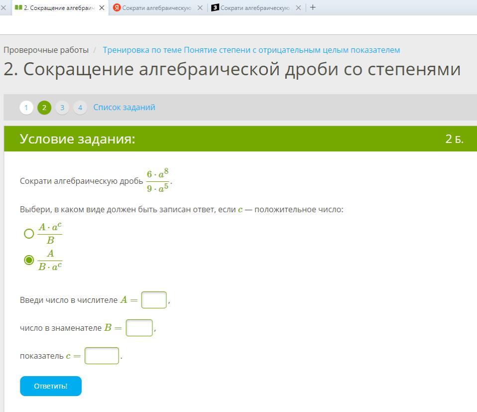This screenshot has width=477, height=412.
Task: Go to task number 4
Action: click(80, 108)
